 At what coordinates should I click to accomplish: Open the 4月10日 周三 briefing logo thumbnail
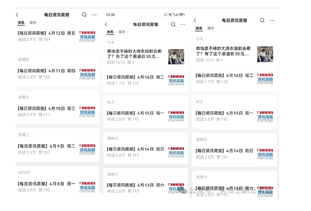[87, 111]
